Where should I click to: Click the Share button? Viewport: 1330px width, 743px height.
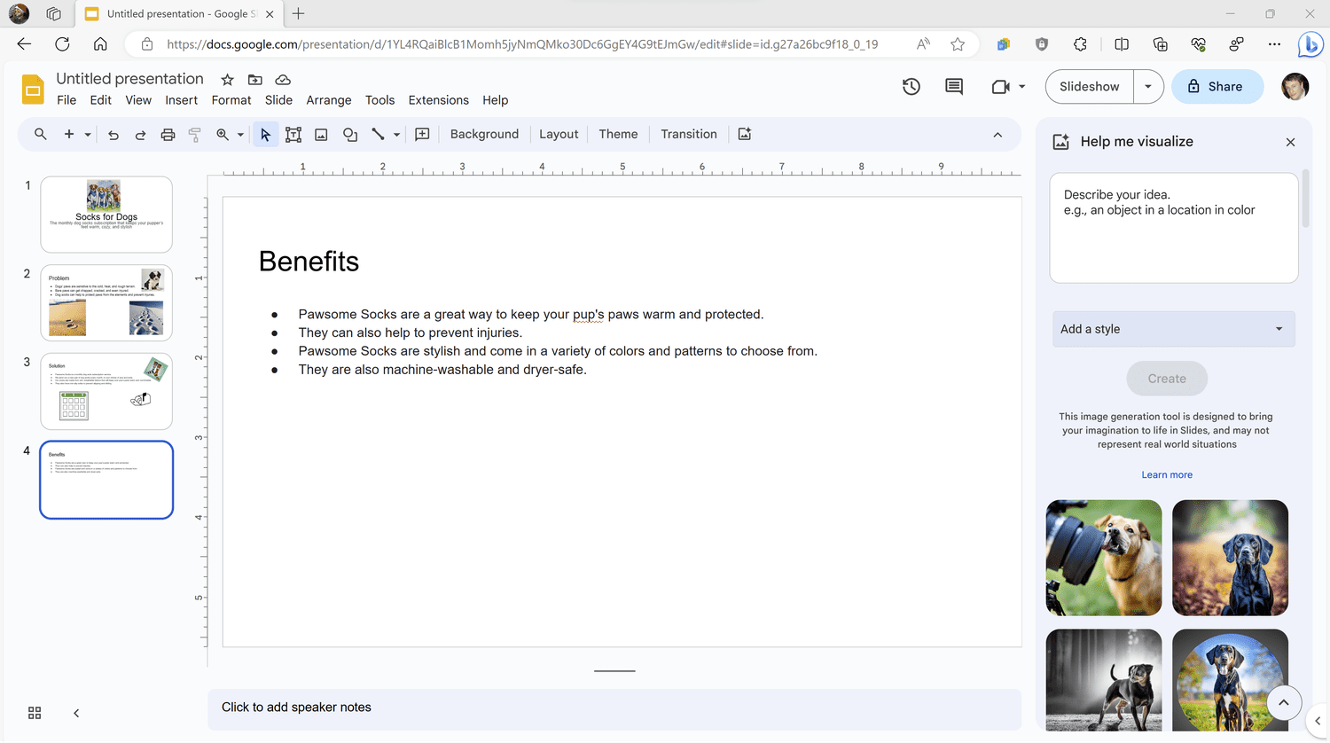pyautogui.click(x=1217, y=87)
